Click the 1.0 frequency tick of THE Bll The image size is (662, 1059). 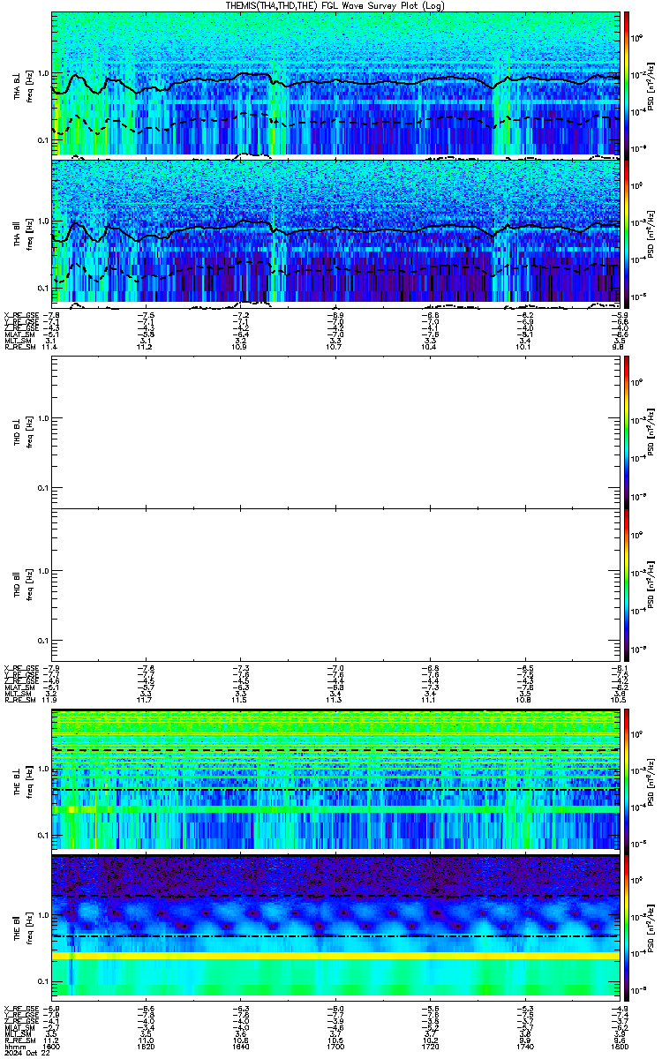pos(43,915)
